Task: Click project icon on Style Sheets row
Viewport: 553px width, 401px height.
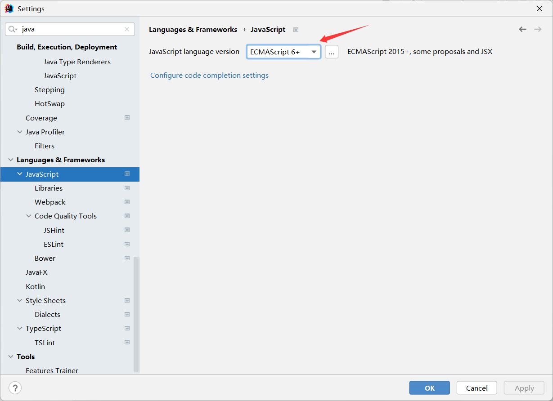Action: coord(127,300)
